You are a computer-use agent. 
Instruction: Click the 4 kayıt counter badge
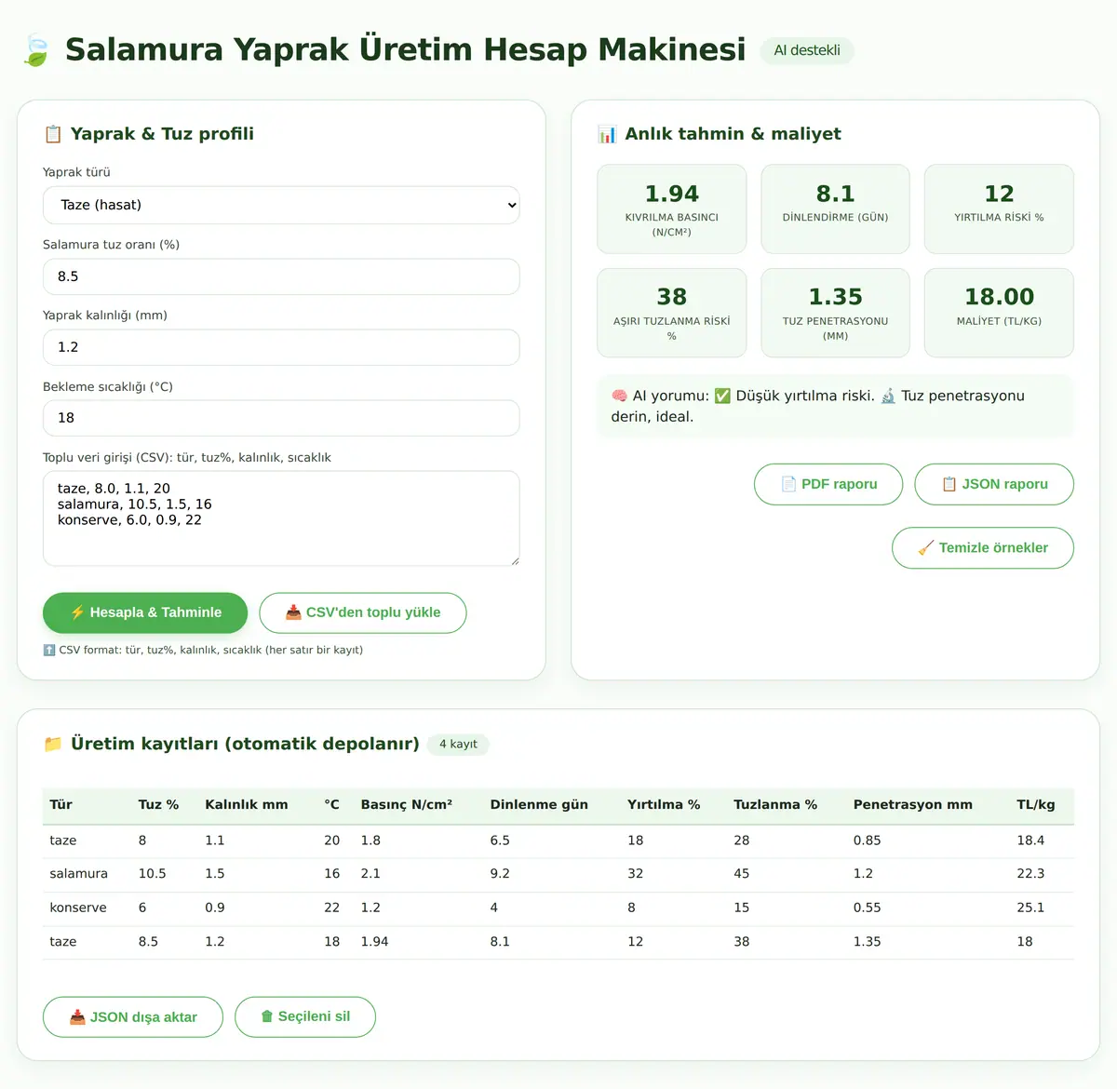458,744
